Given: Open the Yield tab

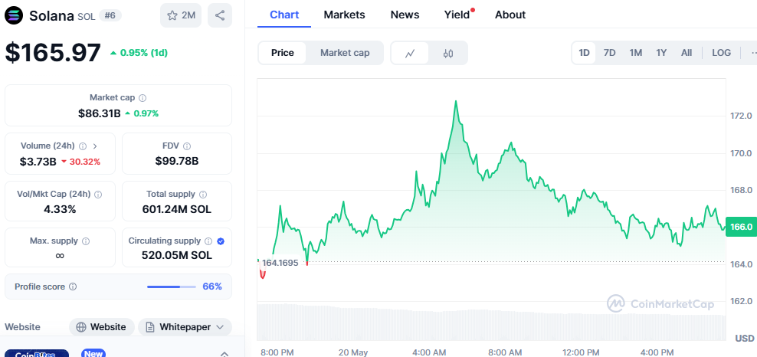Looking at the screenshot, I should 457,15.
